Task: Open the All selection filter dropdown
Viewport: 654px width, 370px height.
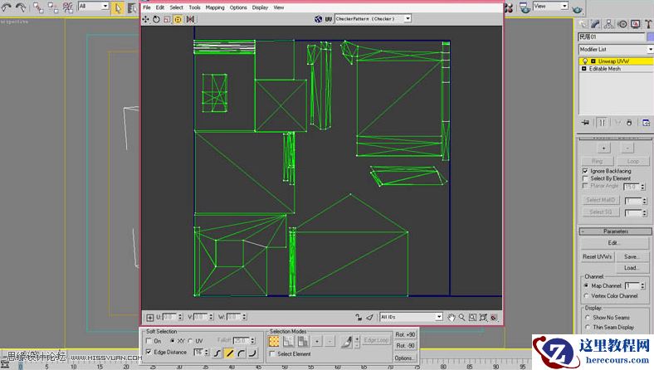Action: click(x=105, y=6)
